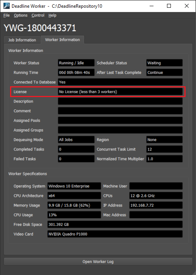Click the CPUs value '12 @ 2.6 GHz'
The image size is (196, 275).
pos(156,196)
